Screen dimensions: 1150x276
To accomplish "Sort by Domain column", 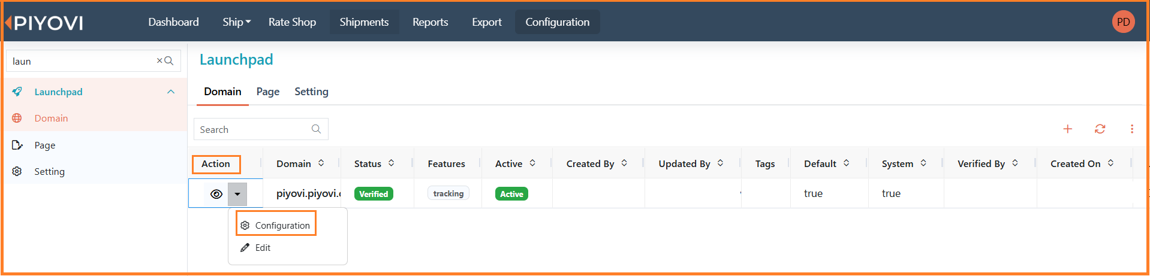I will click(321, 163).
